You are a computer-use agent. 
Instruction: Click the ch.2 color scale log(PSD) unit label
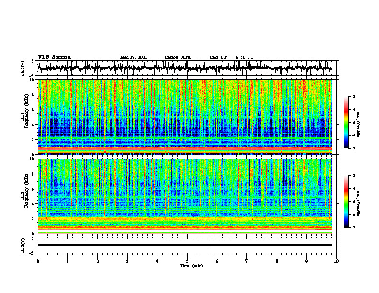(x=359, y=203)
